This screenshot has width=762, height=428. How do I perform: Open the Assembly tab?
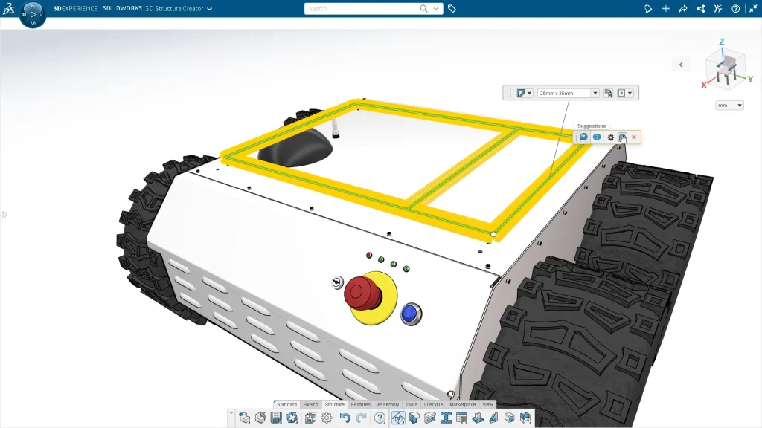point(388,405)
